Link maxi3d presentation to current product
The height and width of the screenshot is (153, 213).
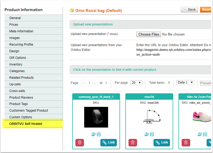tap(162, 143)
